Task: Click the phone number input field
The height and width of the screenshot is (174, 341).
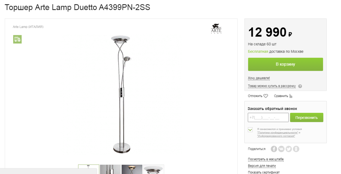Action: click(268, 117)
